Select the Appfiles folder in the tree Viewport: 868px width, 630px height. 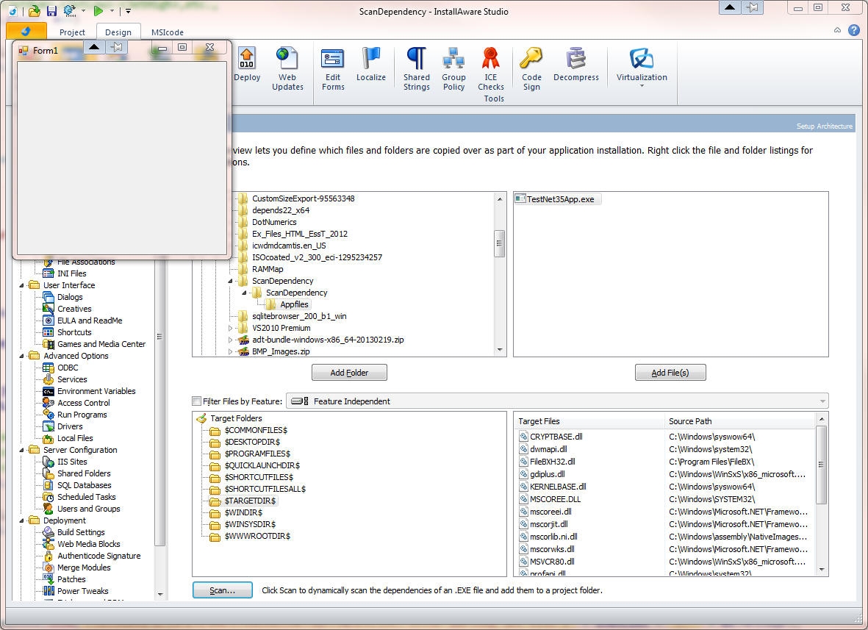tap(294, 304)
